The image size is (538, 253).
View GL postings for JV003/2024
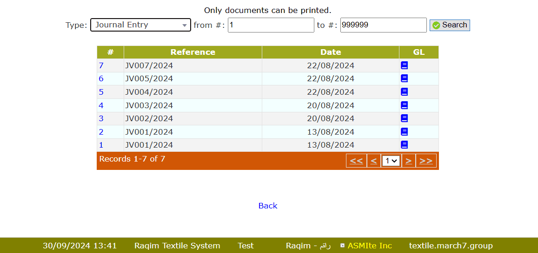click(x=404, y=105)
